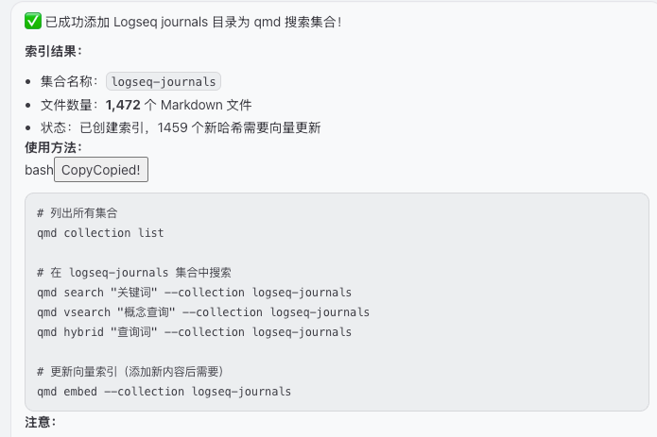Click the CopyCopied! button next to bash
The image size is (657, 437).
(x=101, y=170)
